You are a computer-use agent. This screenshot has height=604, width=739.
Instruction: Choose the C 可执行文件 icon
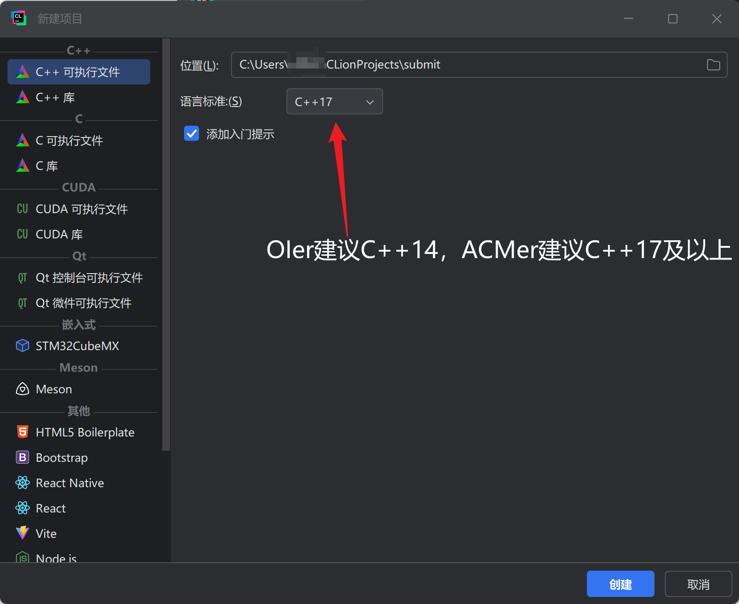[x=23, y=140]
